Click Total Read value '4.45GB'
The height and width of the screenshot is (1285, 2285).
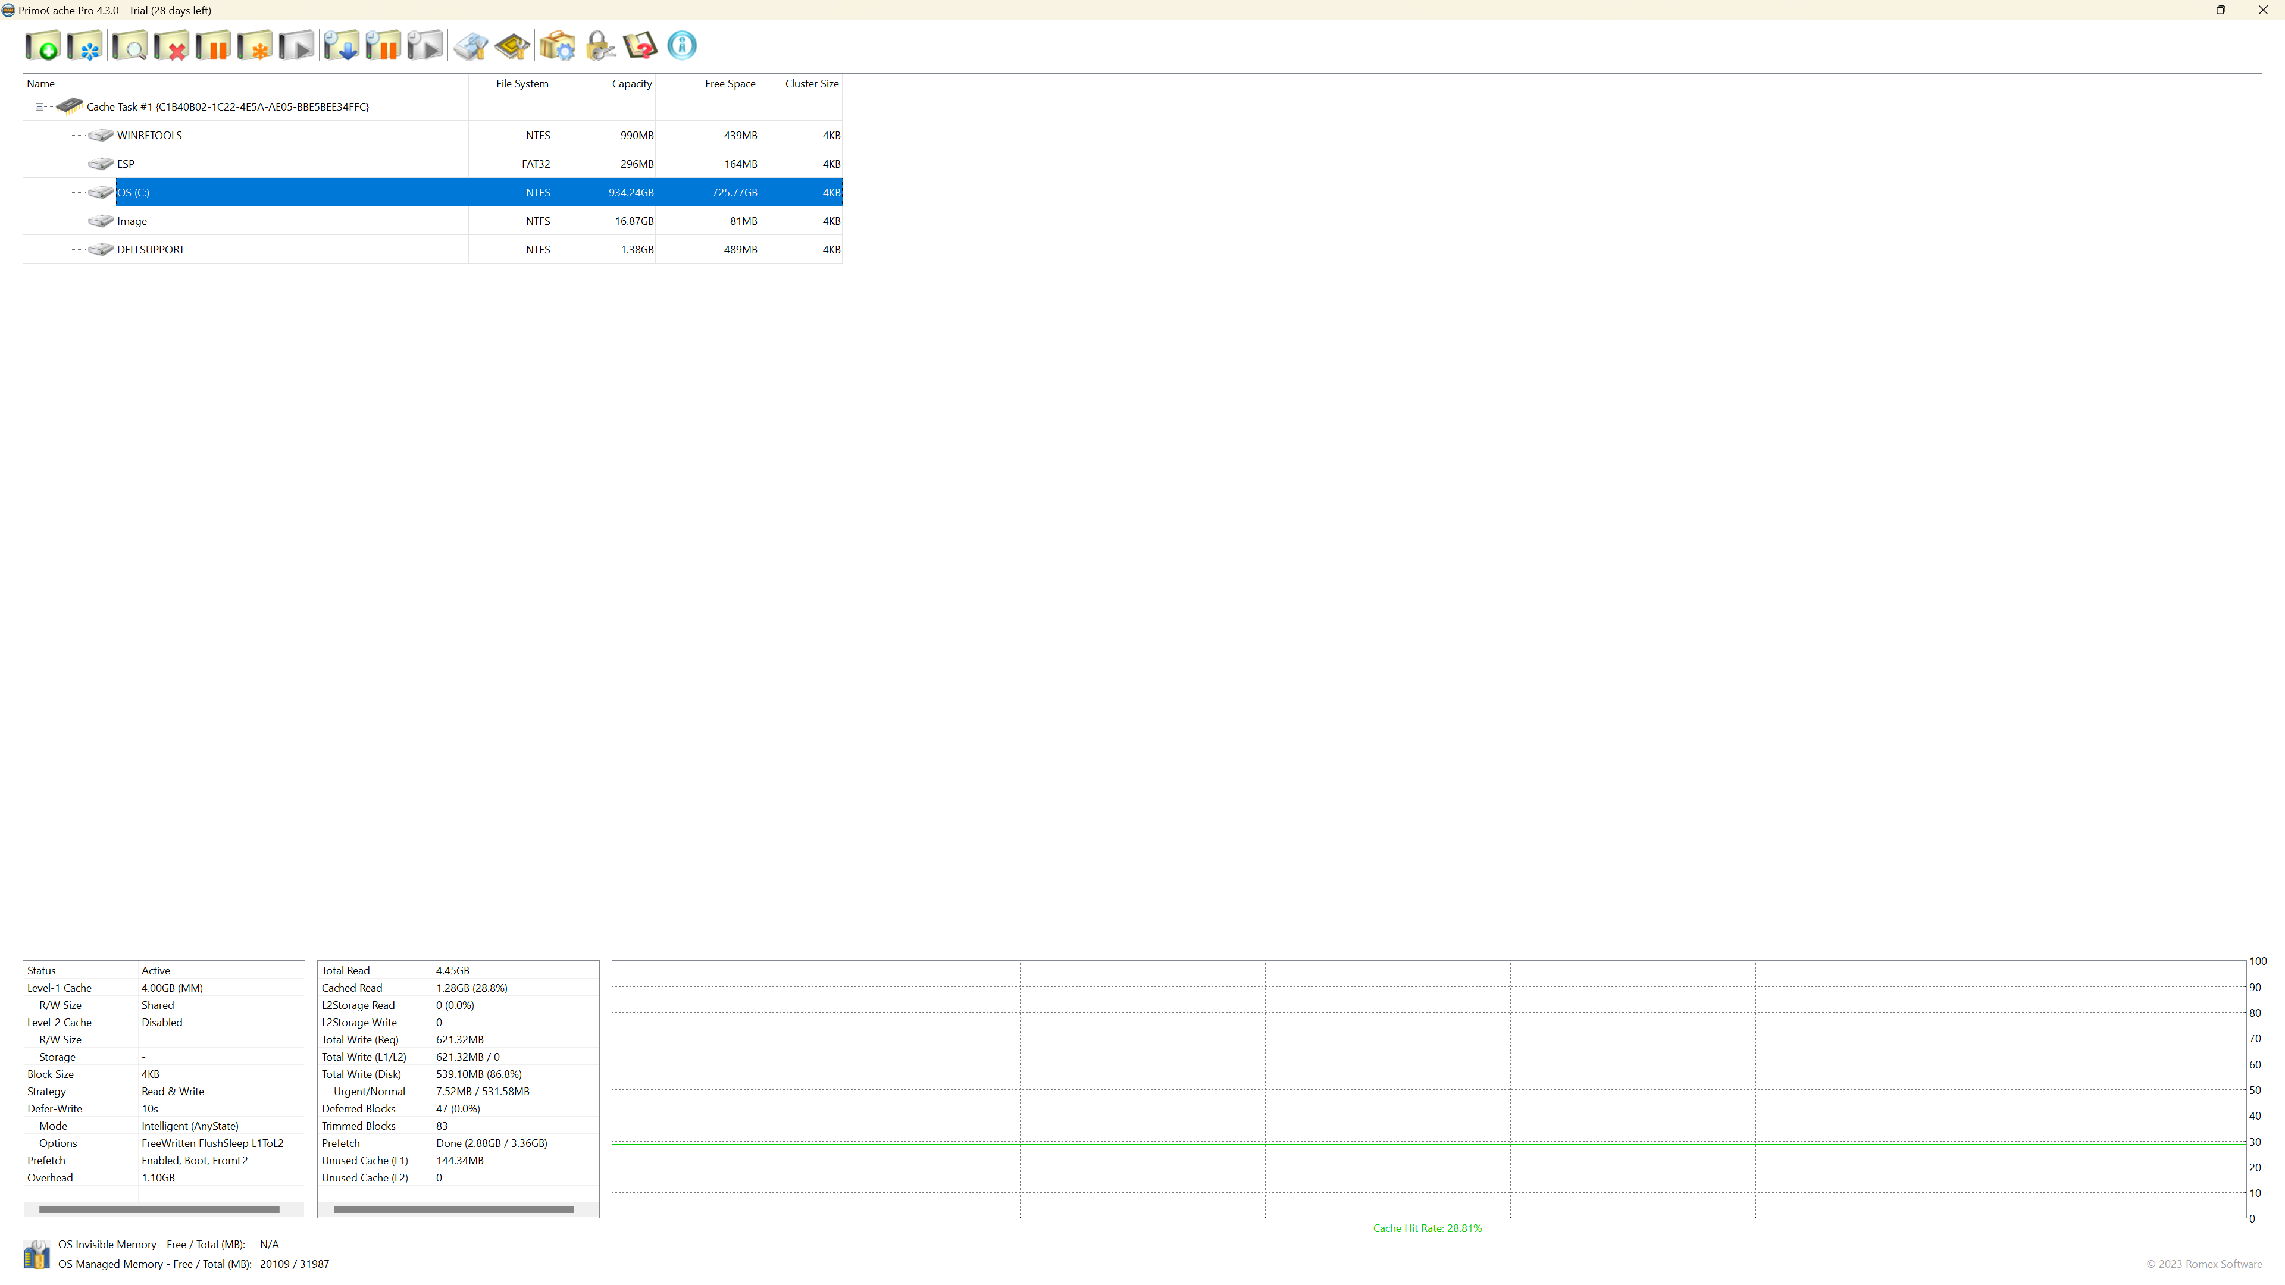pyautogui.click(x=452, y=971)
